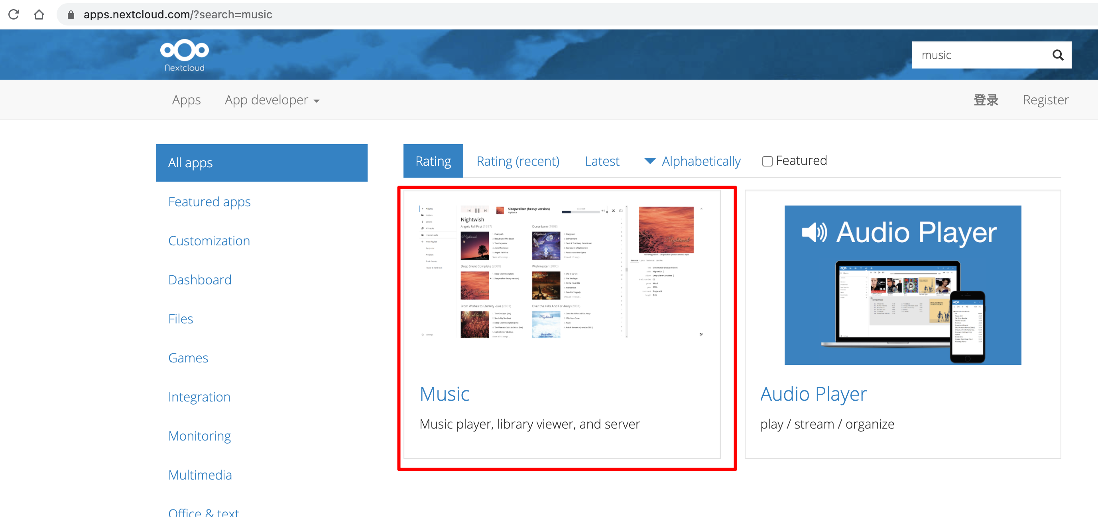Expand the App developer dropdown

coord(272,100)
